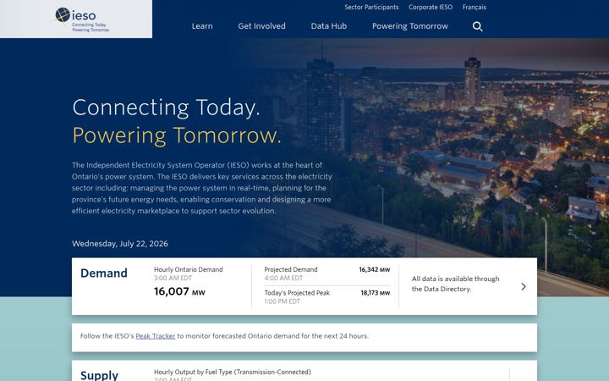Click the 1:00 PM EDT peak time
609x381 pixels.
[x=282, y=301]
